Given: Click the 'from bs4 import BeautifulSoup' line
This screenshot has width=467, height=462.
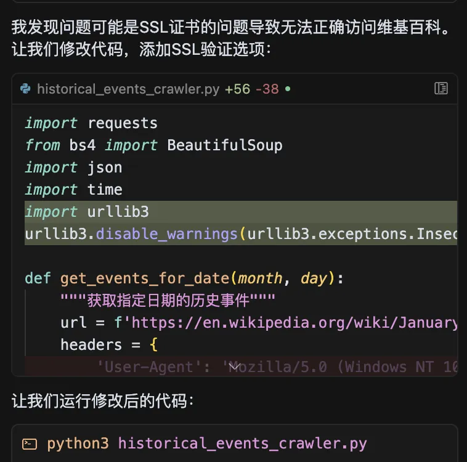Looking at the screenshot, I should pyautogui.click(x=153, y=145).
